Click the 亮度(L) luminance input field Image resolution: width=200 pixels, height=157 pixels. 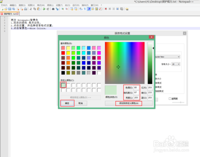(136, 97)
